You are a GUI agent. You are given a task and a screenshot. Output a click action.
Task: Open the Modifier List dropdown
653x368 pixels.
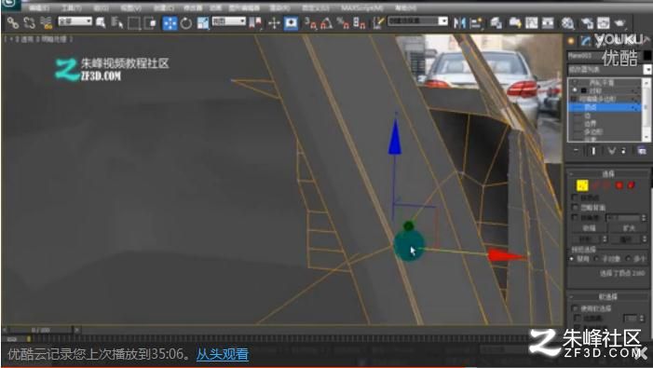609,70
